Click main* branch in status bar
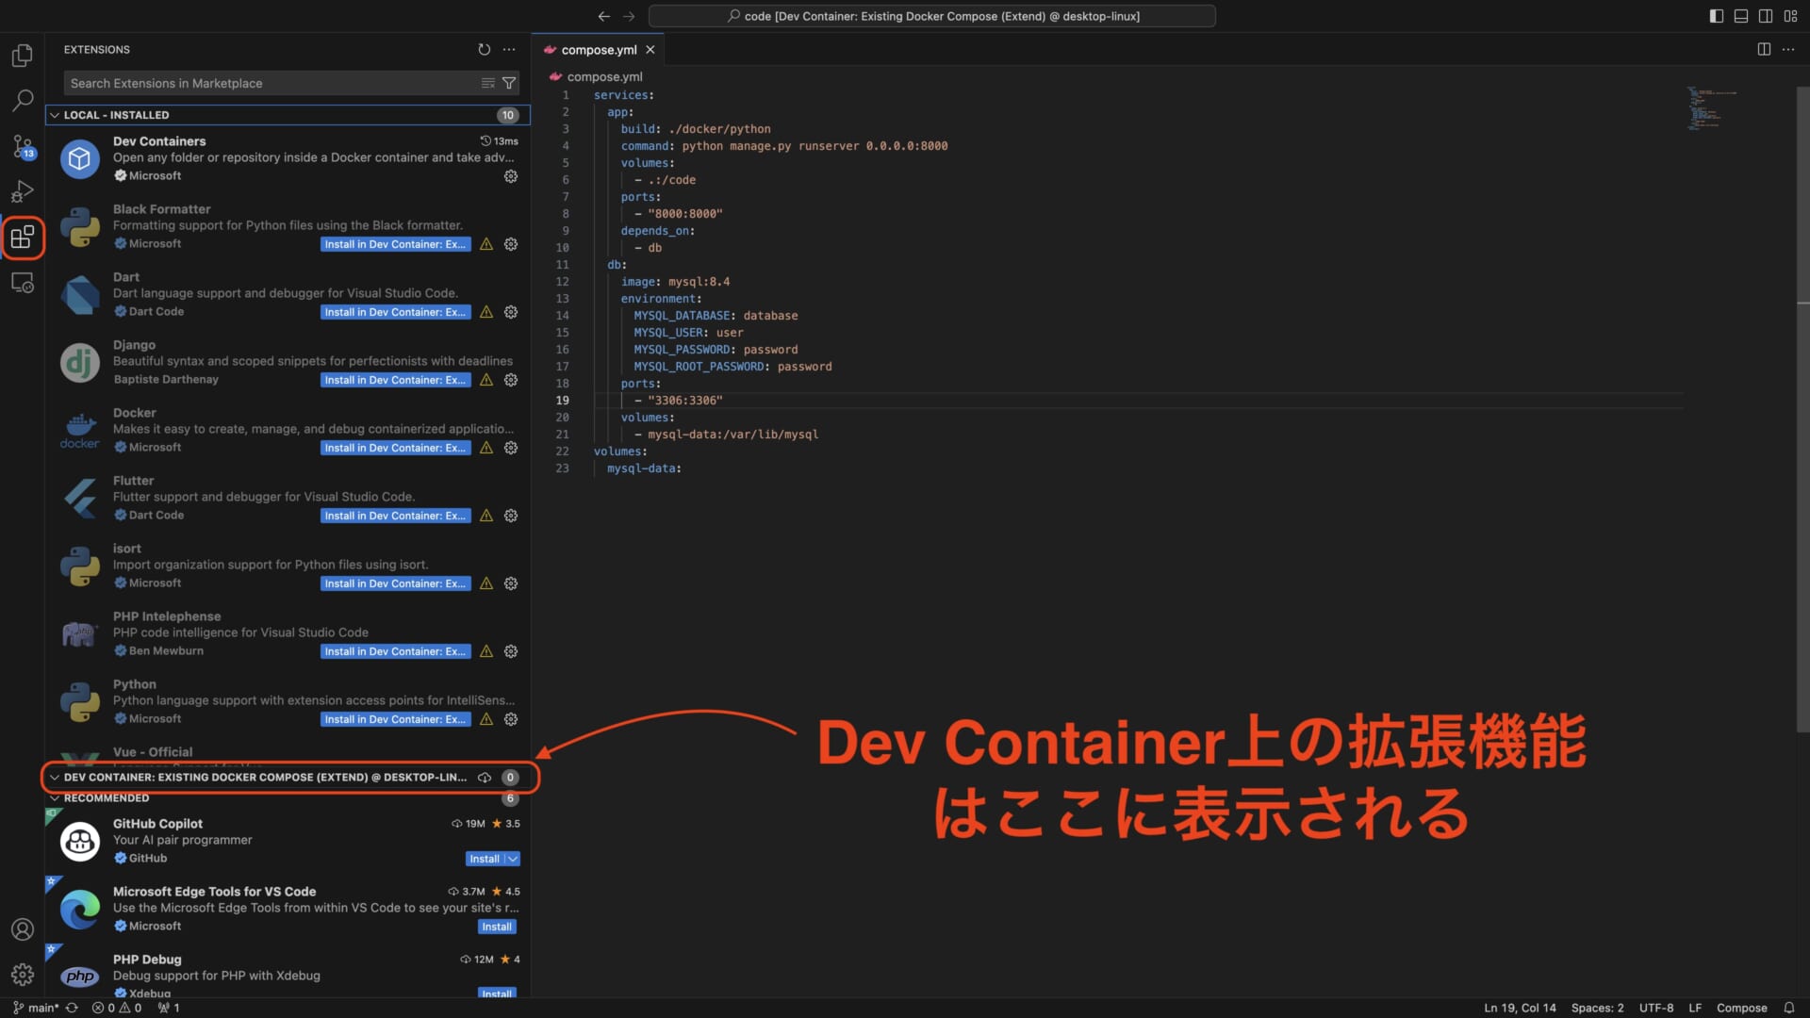 pyautogui.click(x=36, y=1008)
